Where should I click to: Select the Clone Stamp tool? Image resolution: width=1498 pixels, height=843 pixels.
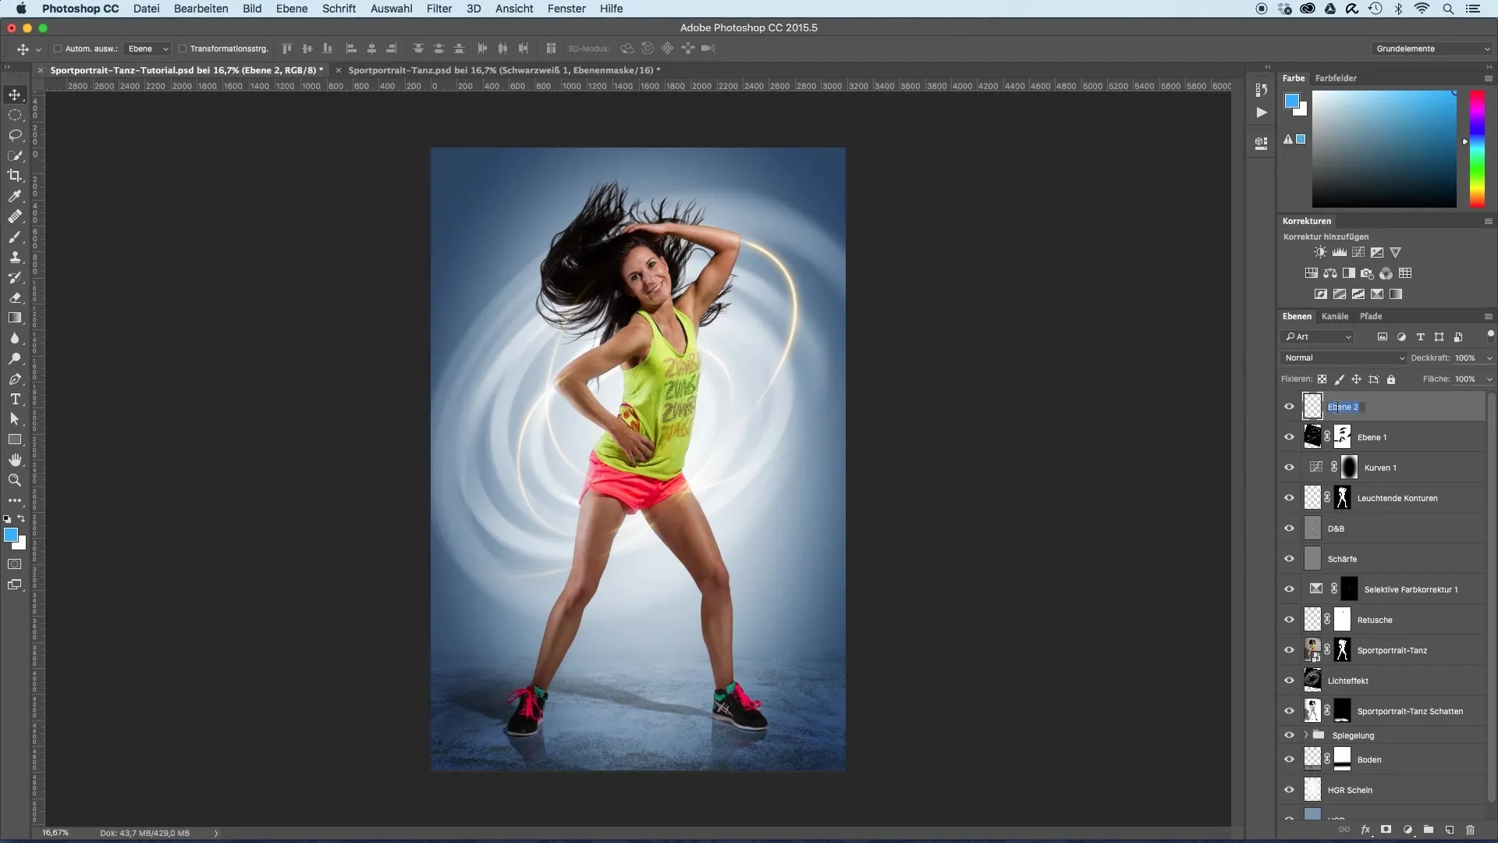[15, 257]
